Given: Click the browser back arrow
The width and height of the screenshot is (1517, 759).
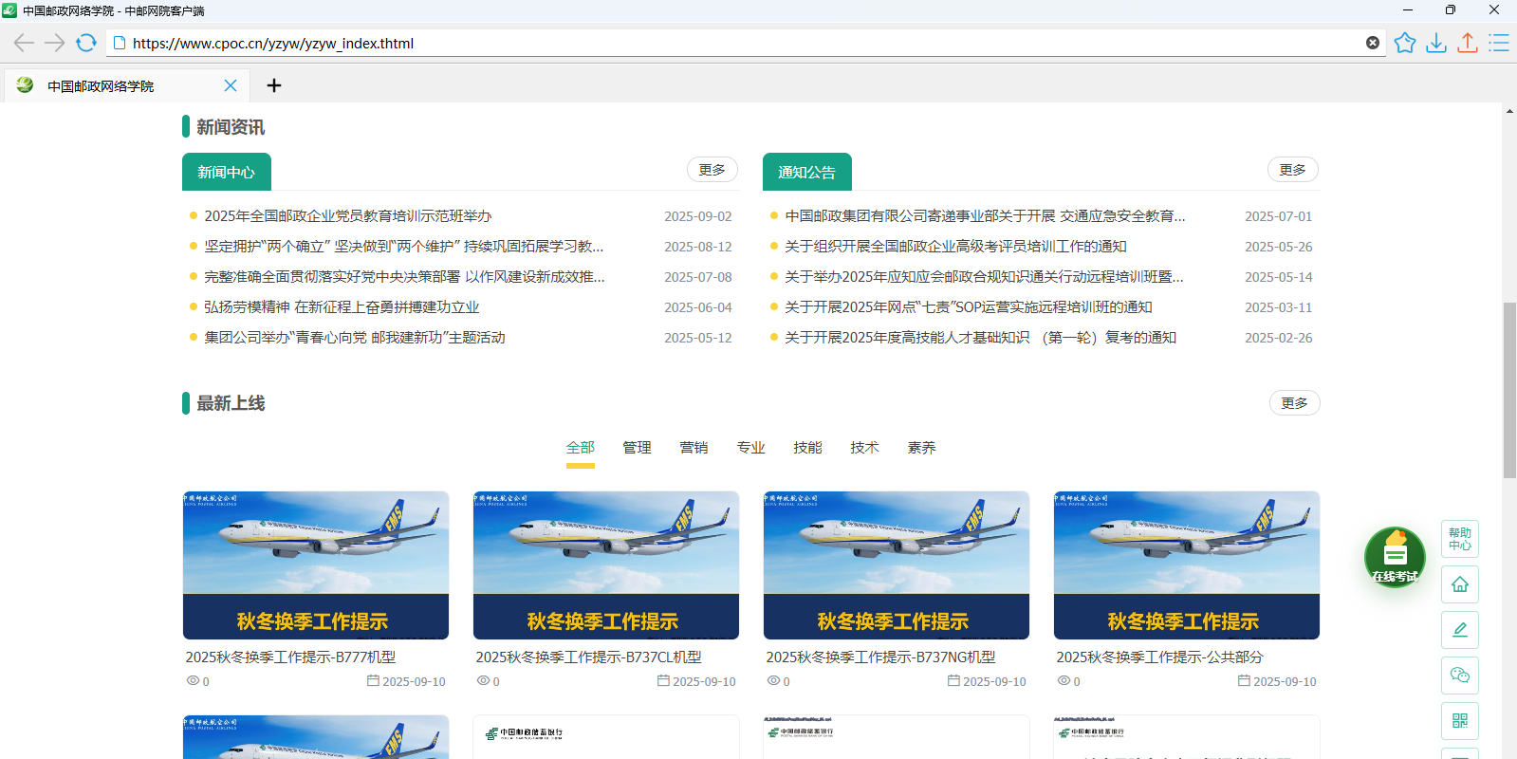Looking at the screenshot, I should click(24, 43).
